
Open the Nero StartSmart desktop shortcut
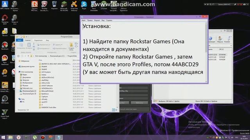tap(5, 60)
